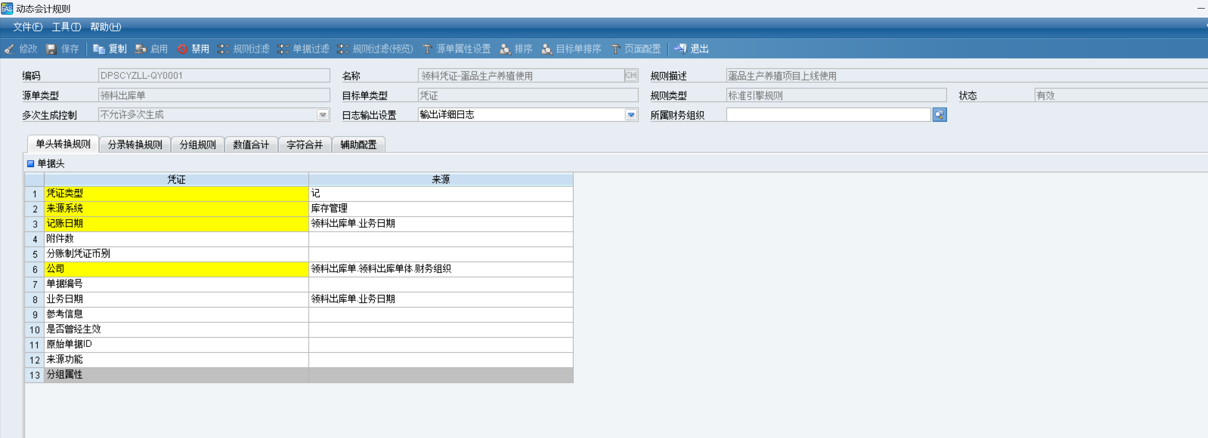The image size is (1208, 438).
Task: Click the 保存 (save) disk icon
Action: pos(51,49)
